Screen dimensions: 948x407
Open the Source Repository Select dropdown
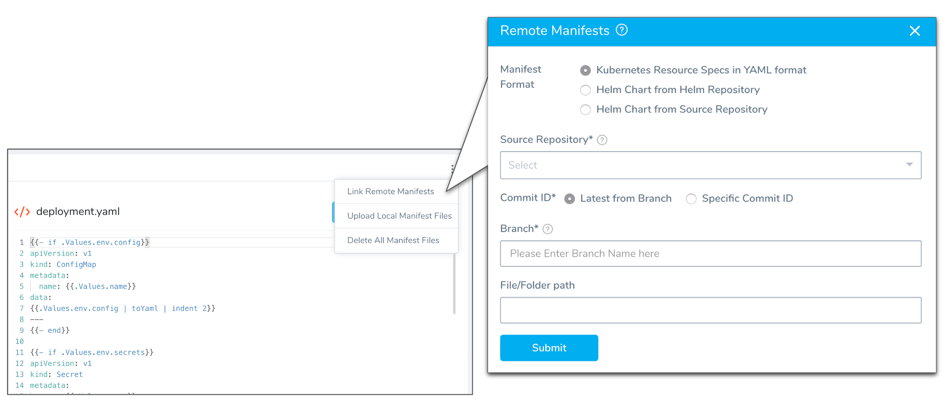point(710,165)
